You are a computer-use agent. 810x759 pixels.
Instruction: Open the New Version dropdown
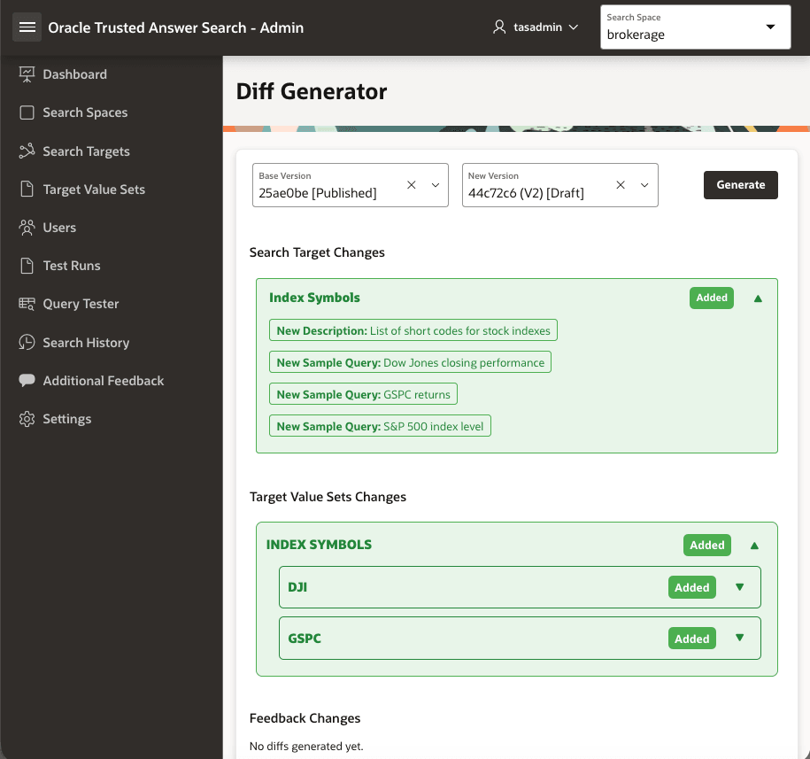click(x=644, y=185)
